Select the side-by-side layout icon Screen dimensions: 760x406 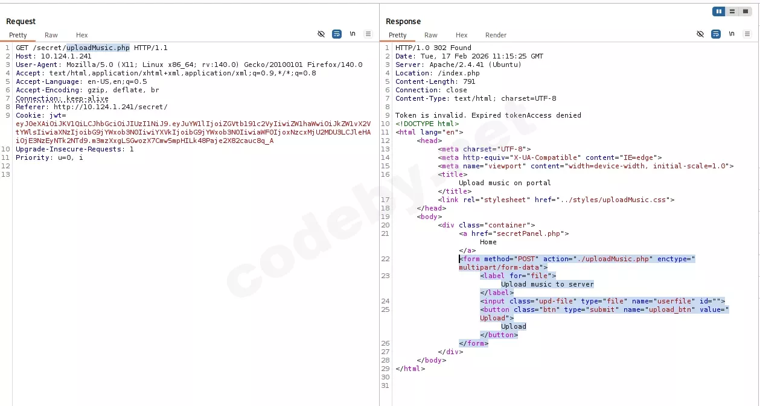coord(718,11)
